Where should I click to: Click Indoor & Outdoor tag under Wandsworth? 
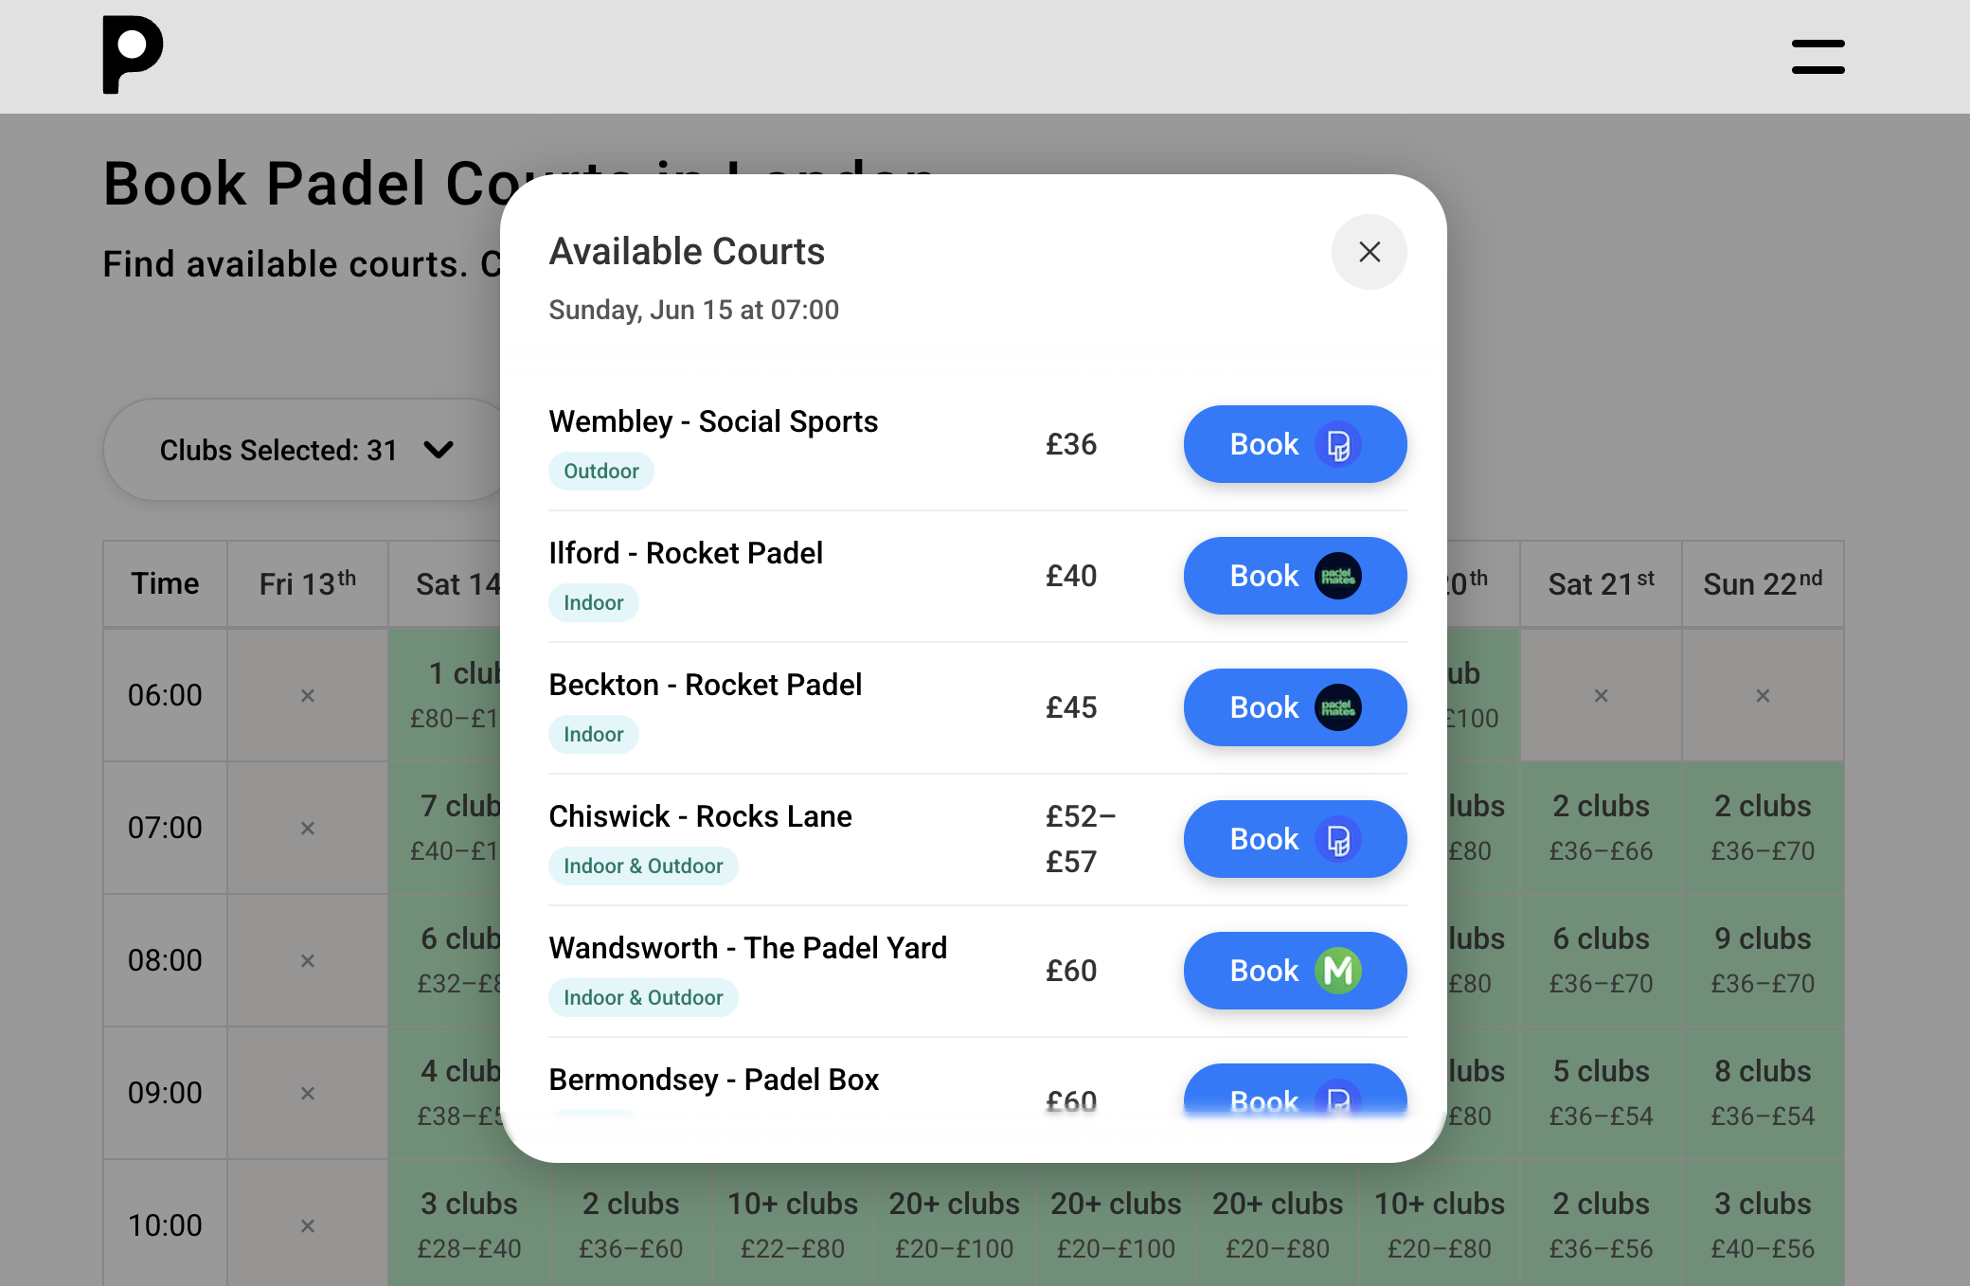(x=643, y=997)
